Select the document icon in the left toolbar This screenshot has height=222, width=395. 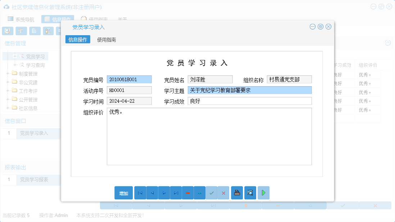pos(35,31)
